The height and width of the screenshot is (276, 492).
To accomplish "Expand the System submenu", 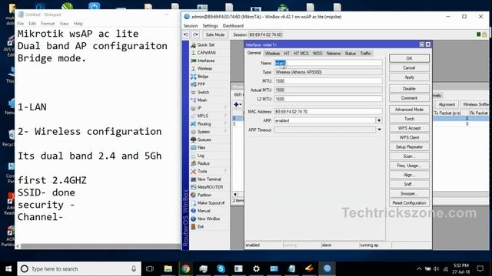I will click(x=208, y=132).
